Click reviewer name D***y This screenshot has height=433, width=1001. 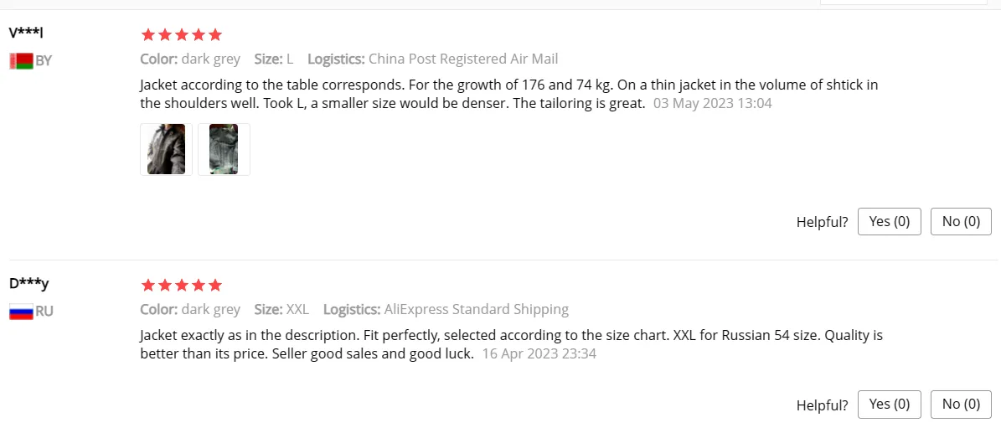[28, 283]
